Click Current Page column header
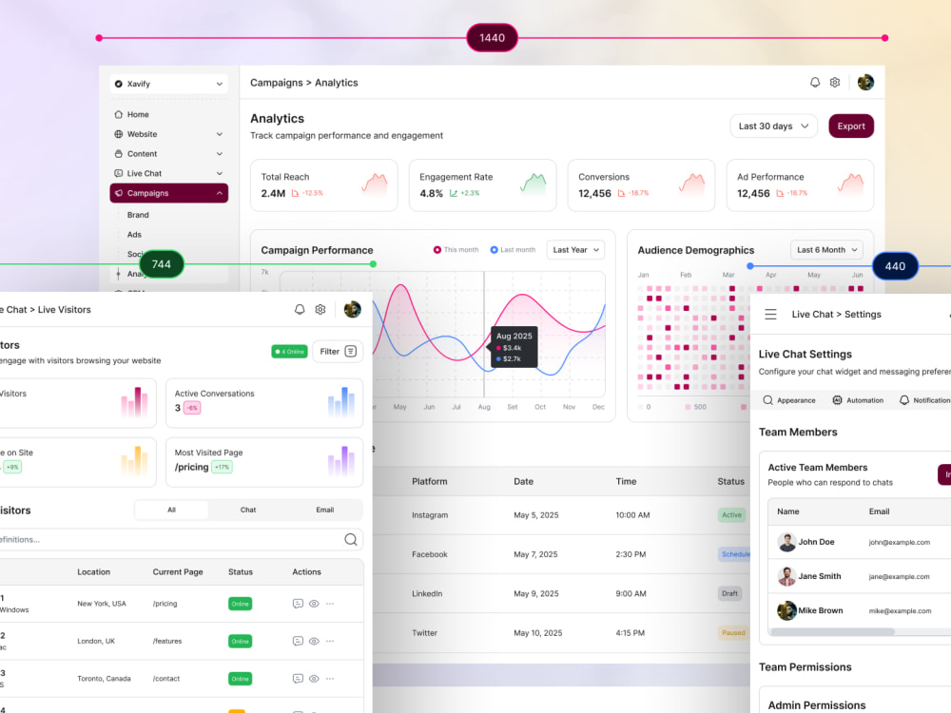Viewport: 951px width, 713px height. [x=178, y=572]
